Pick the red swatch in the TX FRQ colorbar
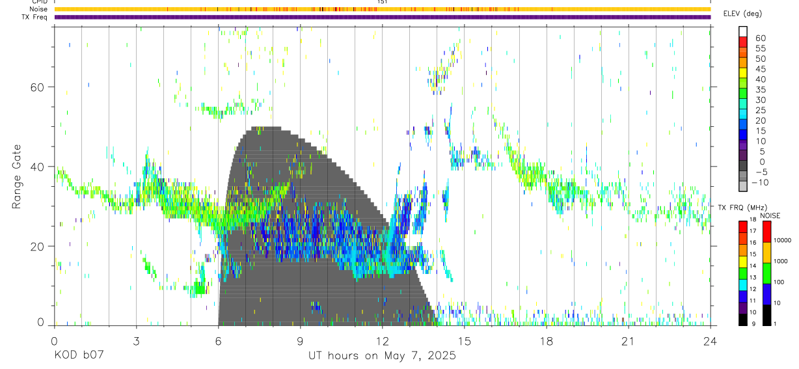 743,227
